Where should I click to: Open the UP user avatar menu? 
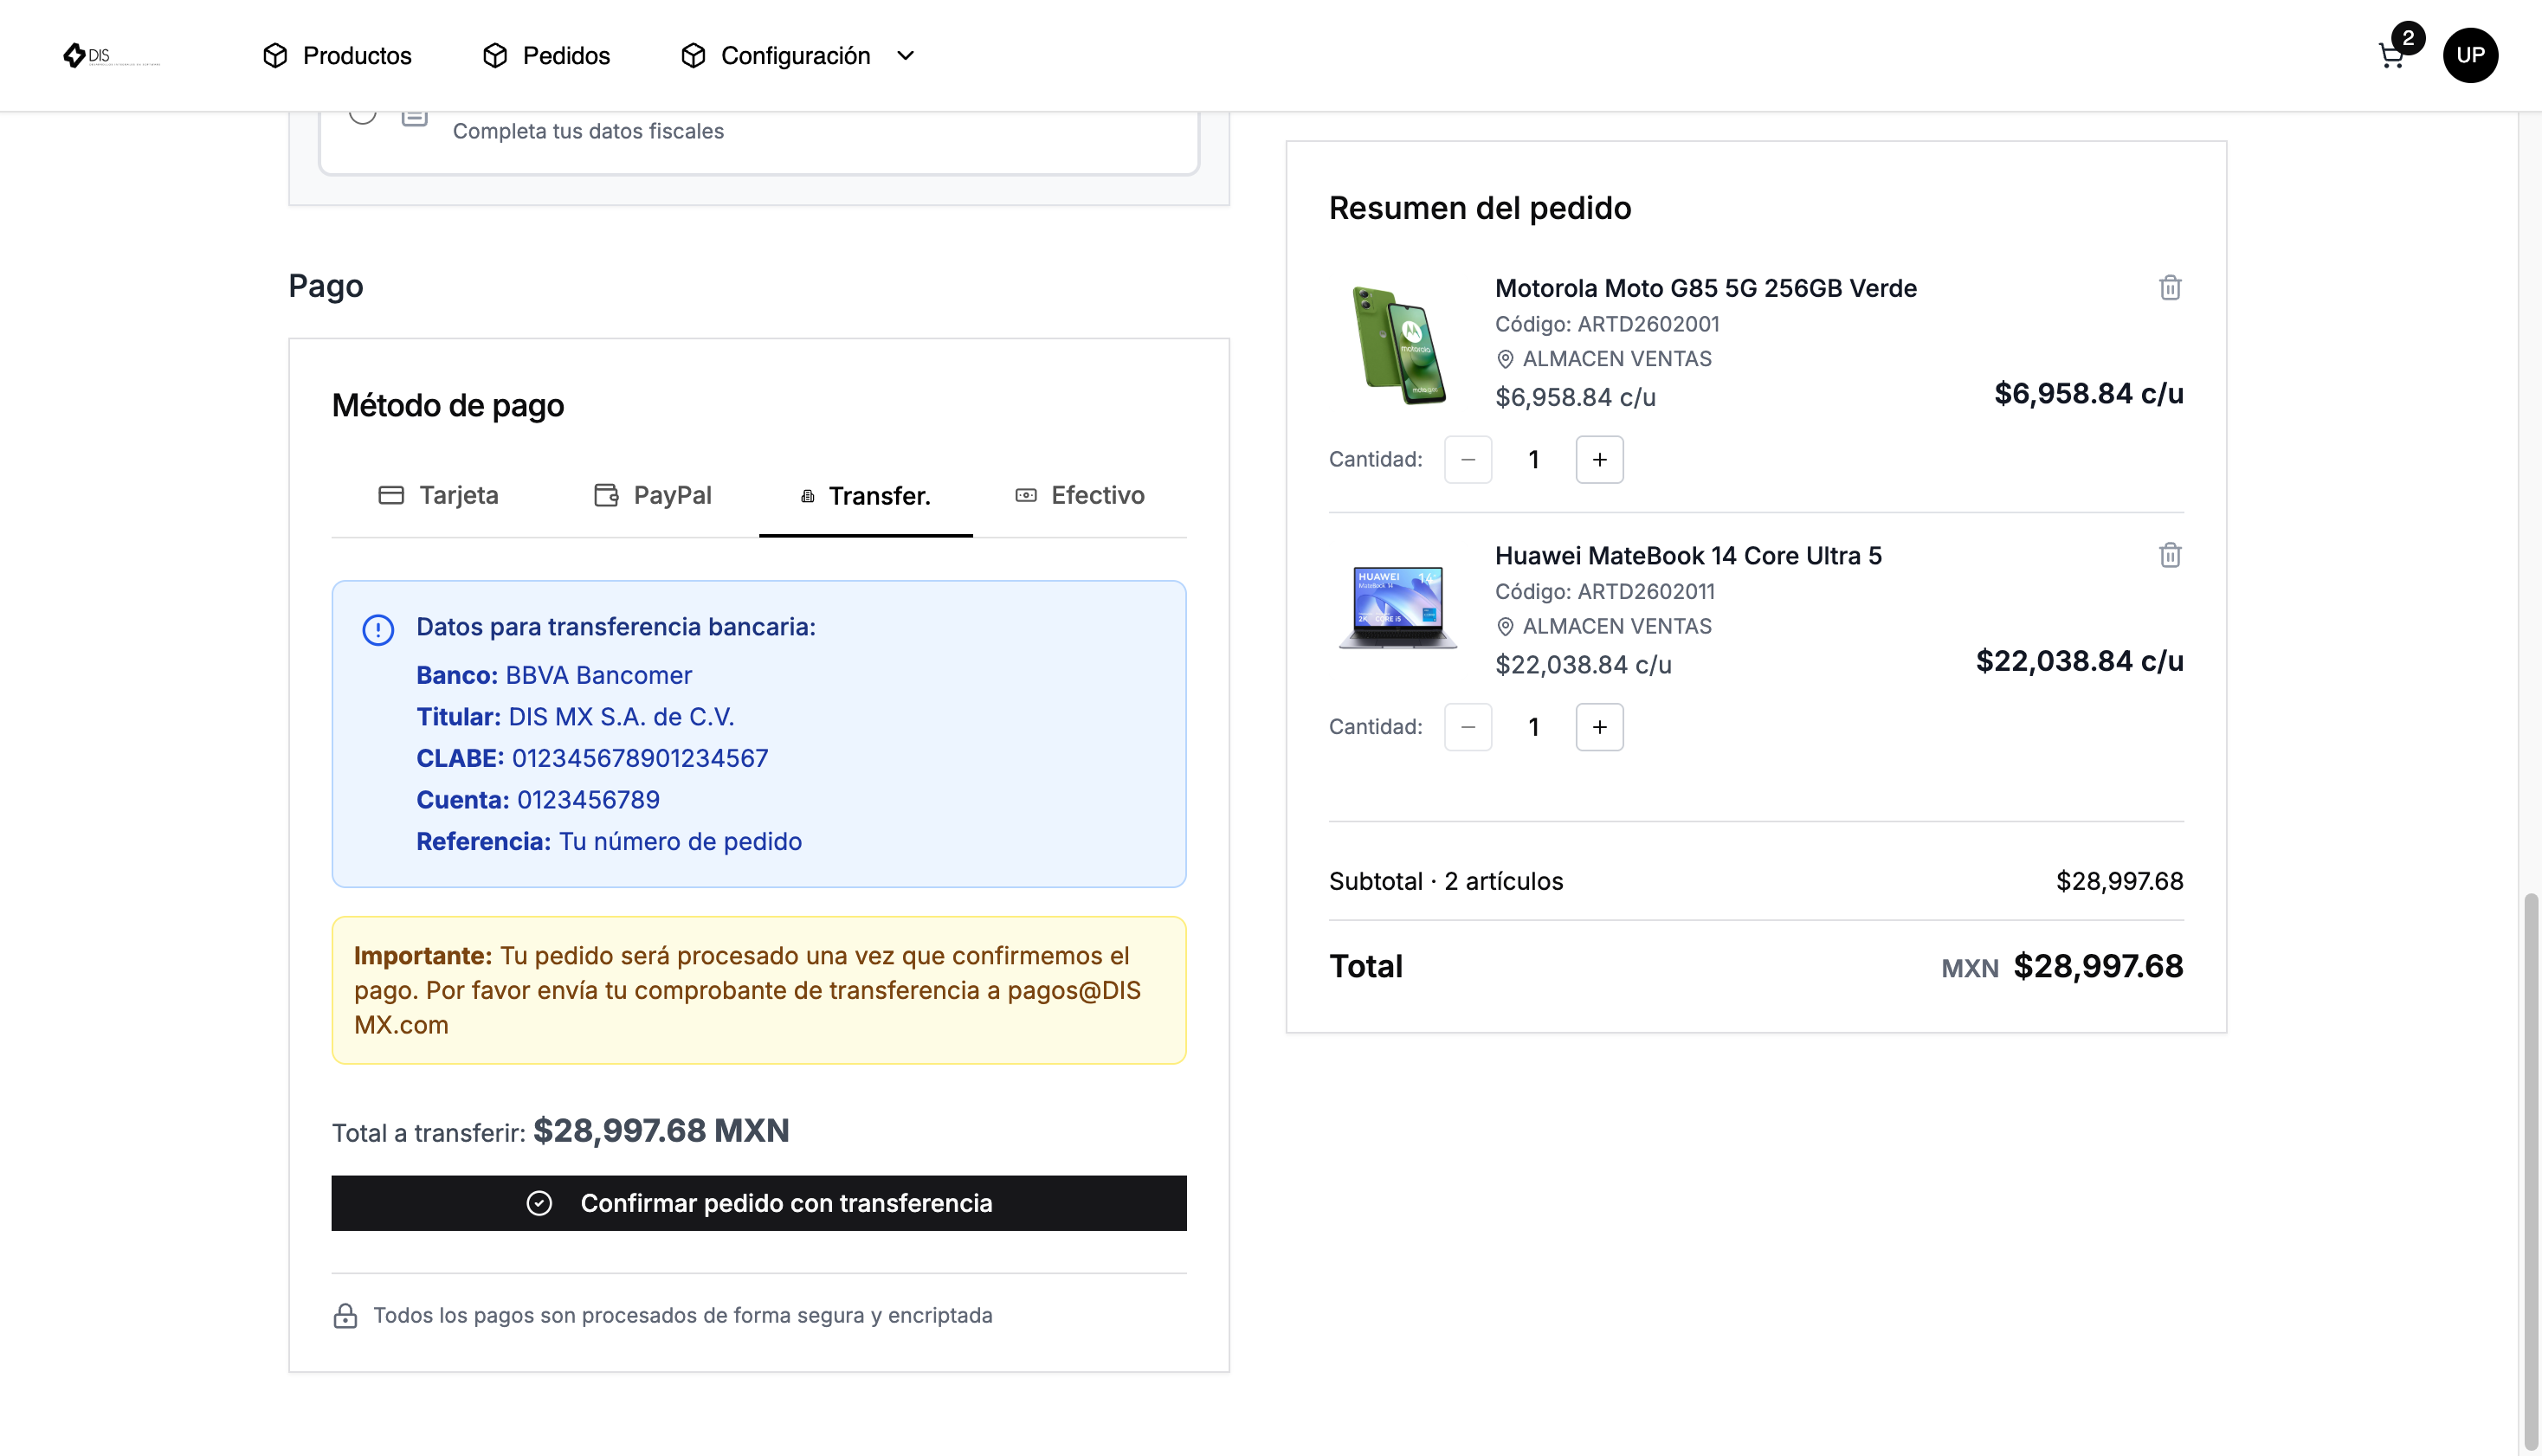click(x=2470, y=55)
